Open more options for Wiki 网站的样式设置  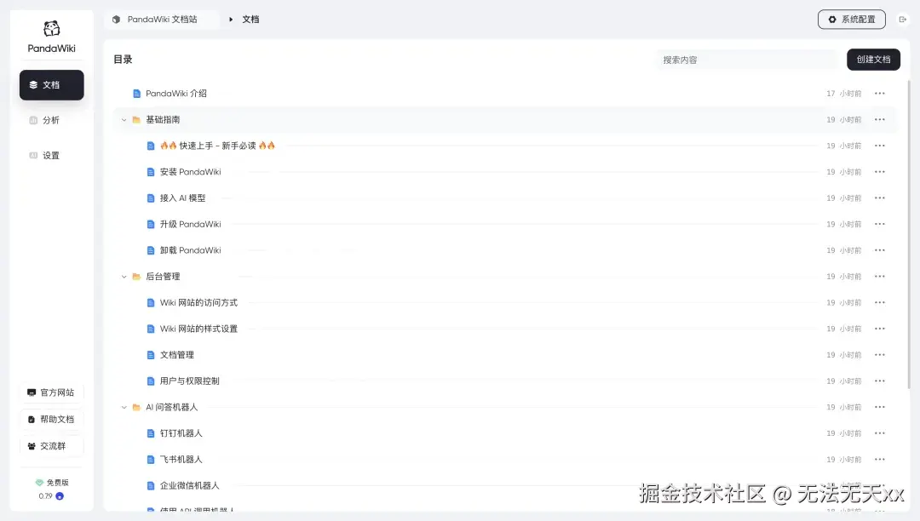(879, 329)
